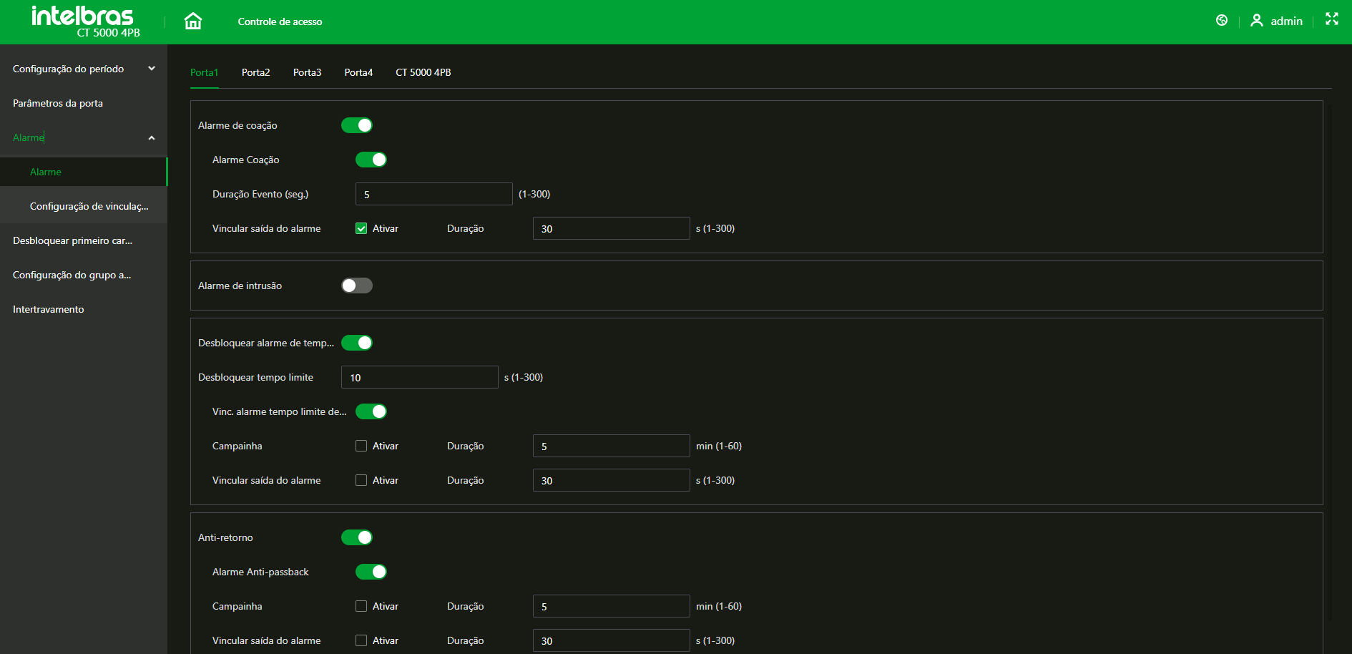Click the home icon in header
Image resolution: width=1352 pixels, height=654 pixels.
[x=192, y=21]
